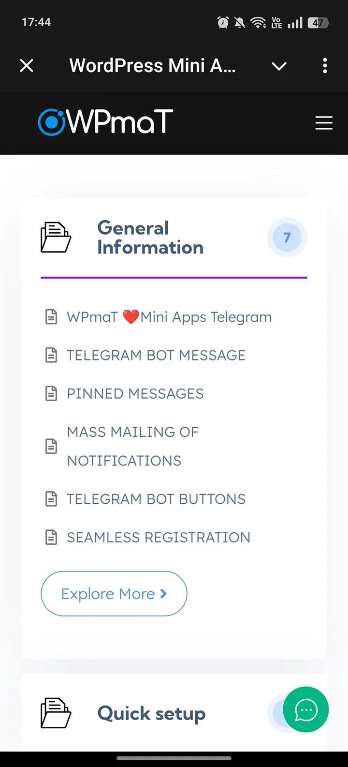
Task: Click the heart emoji in WPmaT Mini Apps Telegram
Action: coord(130,316)
